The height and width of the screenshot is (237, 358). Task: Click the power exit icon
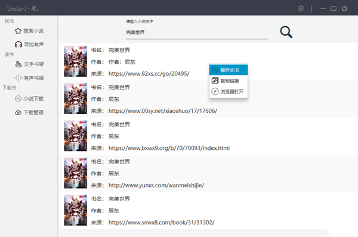pos(344,9)
